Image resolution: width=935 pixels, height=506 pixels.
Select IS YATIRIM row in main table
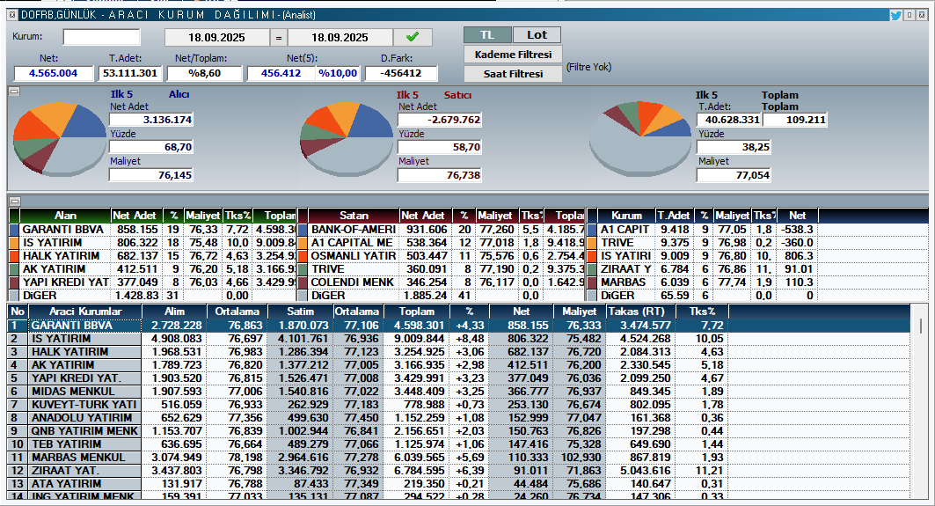(458, 338)
